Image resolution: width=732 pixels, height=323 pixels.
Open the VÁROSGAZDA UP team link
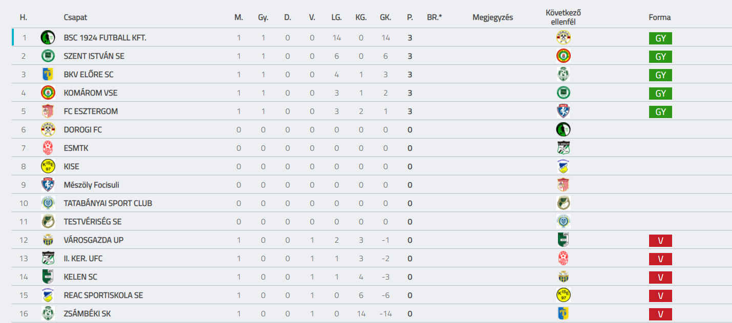pyautogui.click(x=94, y=240)
